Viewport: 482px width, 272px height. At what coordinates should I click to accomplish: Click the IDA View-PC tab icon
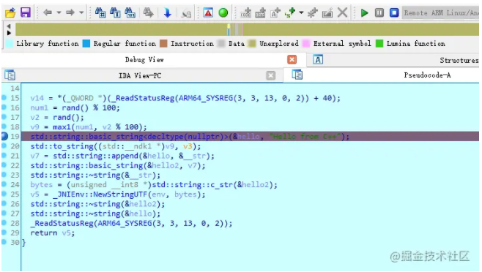10,75
